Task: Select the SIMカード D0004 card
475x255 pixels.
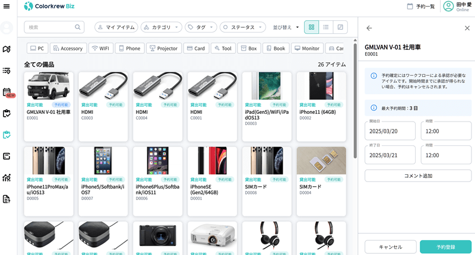Action: 321,181
